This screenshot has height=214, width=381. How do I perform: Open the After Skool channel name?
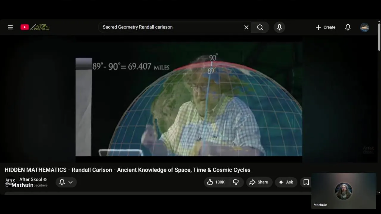(31, 180)
